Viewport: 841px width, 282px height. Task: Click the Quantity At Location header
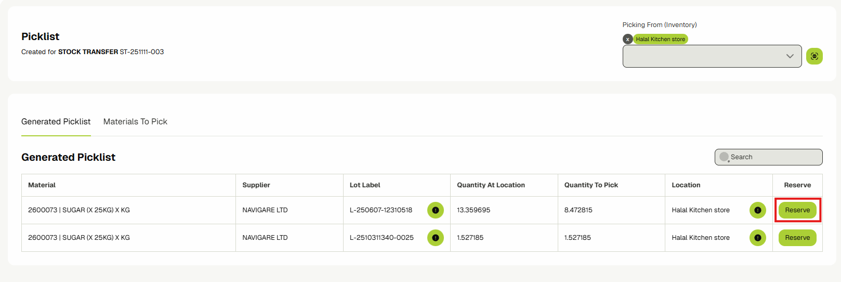tap(491, 185)
